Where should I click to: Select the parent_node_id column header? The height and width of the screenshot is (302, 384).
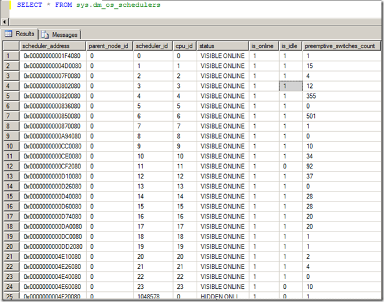109,46
